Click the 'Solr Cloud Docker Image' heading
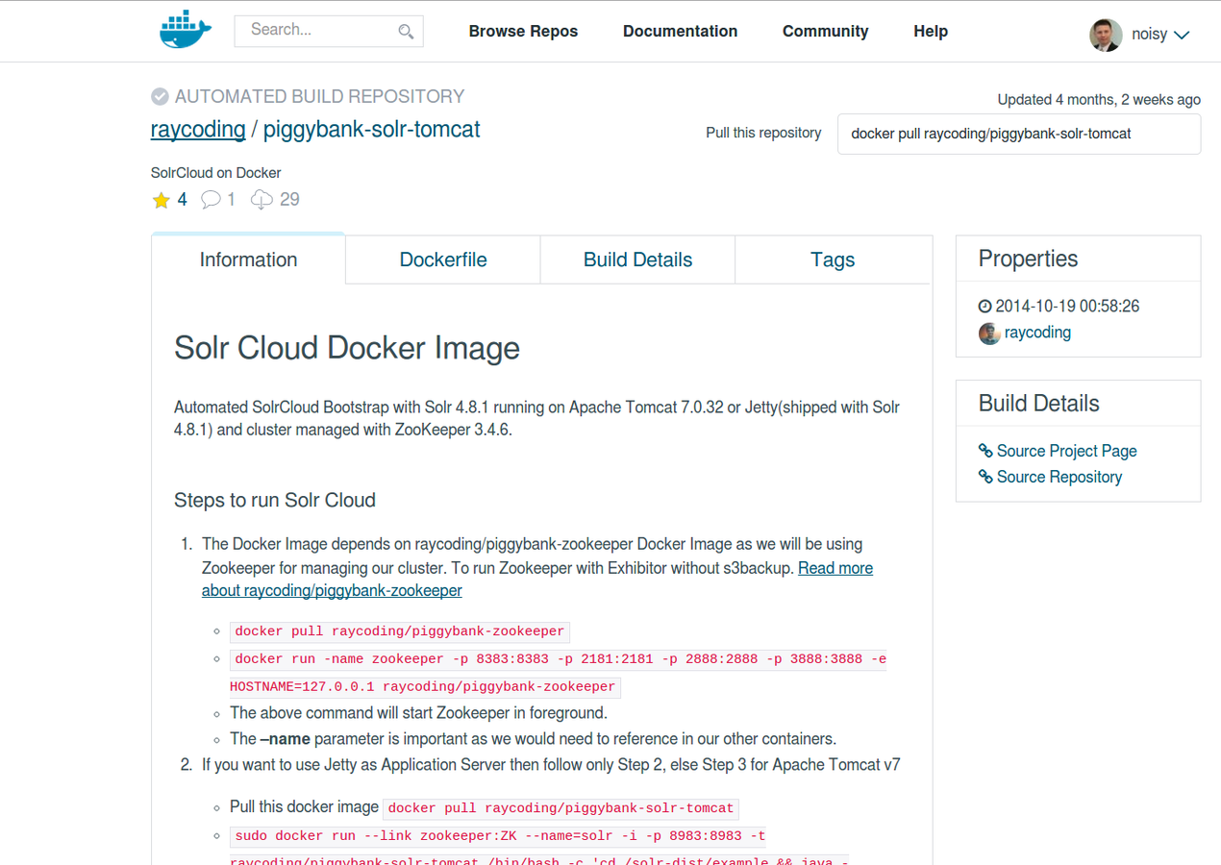1221x865 pixels. [x=347, y=348]
